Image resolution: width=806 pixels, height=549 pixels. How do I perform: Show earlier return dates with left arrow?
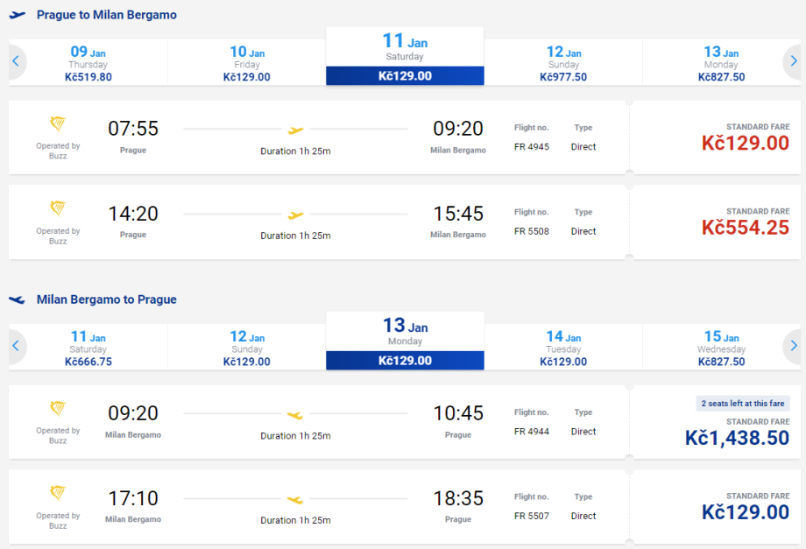pos(16,346)
